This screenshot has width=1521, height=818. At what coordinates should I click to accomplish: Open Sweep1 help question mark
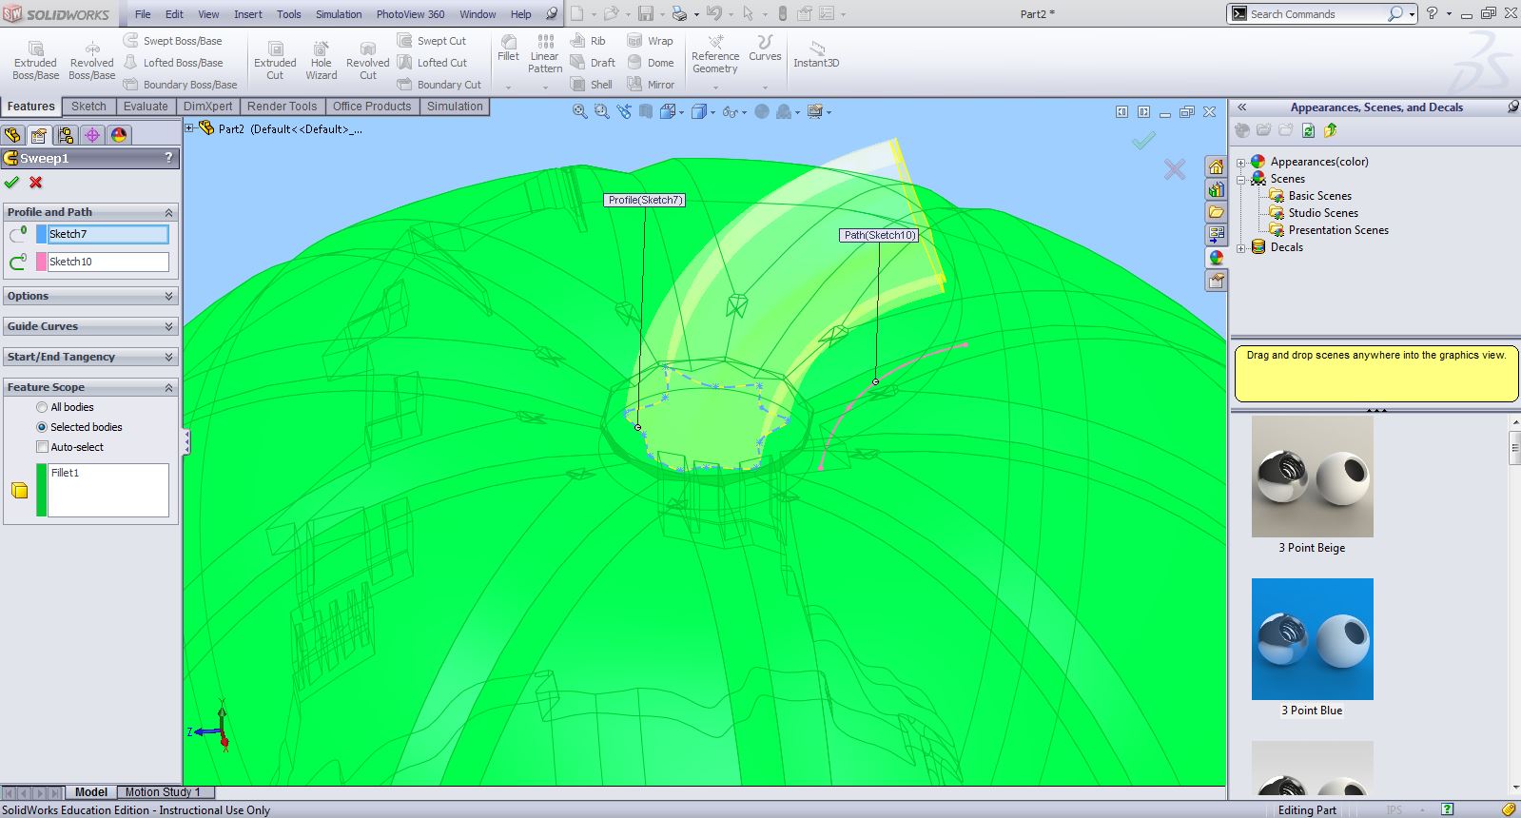click(168, 158)
